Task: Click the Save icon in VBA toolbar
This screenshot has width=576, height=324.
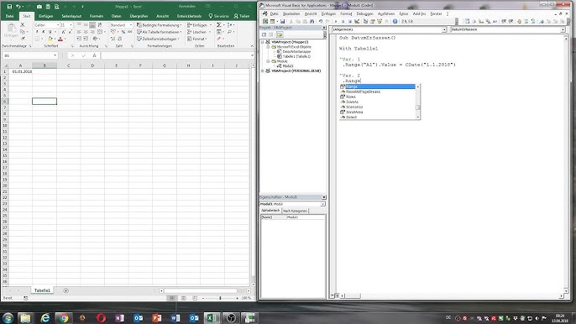Action: 282,22
